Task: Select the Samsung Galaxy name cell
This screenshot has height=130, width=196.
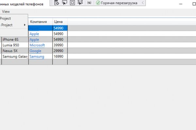Action: pyautogui.click(x=15, y=57)
